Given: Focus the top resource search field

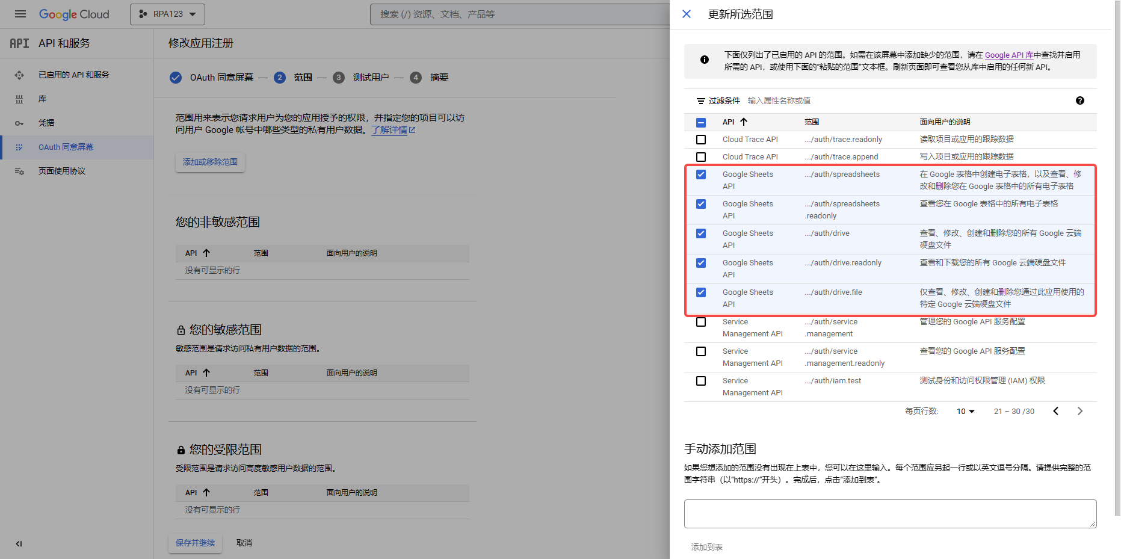Looking at the screenshot, I should [520, 14].
